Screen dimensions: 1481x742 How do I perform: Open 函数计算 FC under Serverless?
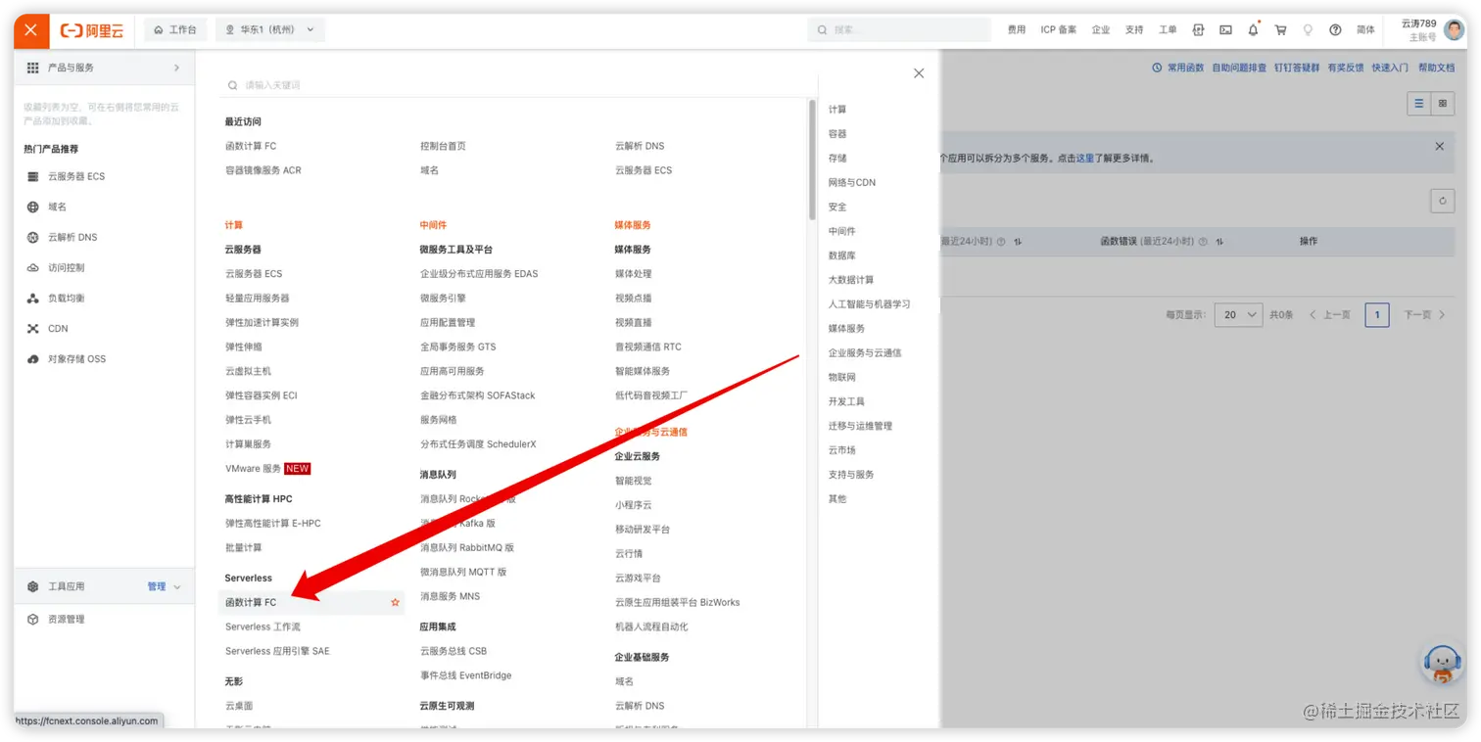pyautogui.click(x=251, y=603)
